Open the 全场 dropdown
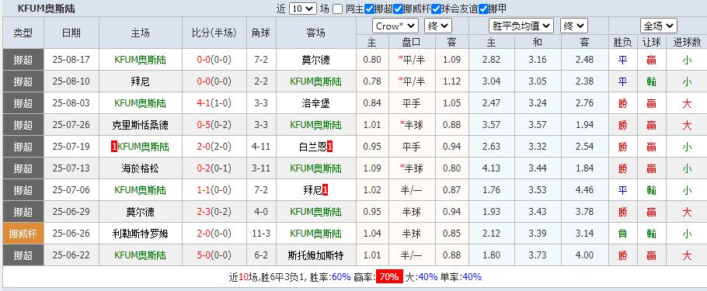707x291 pixels. 658,26
